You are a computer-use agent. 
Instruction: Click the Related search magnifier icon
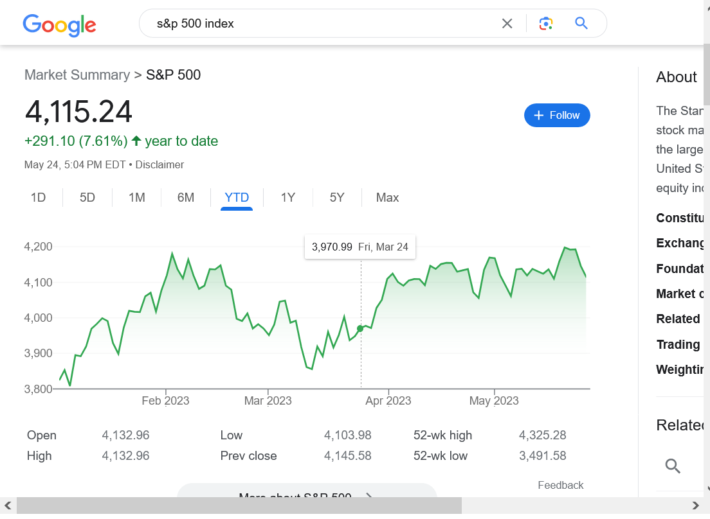(673, 466)
